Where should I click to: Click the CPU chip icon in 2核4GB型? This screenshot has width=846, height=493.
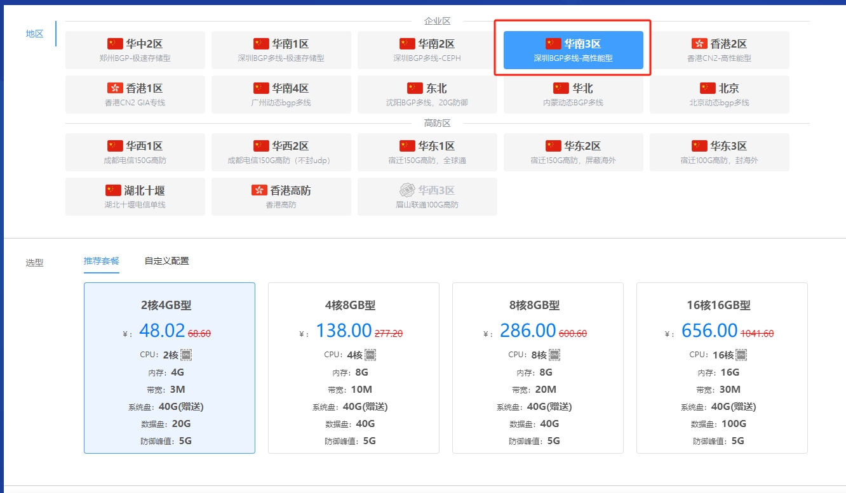click(186, 355)
